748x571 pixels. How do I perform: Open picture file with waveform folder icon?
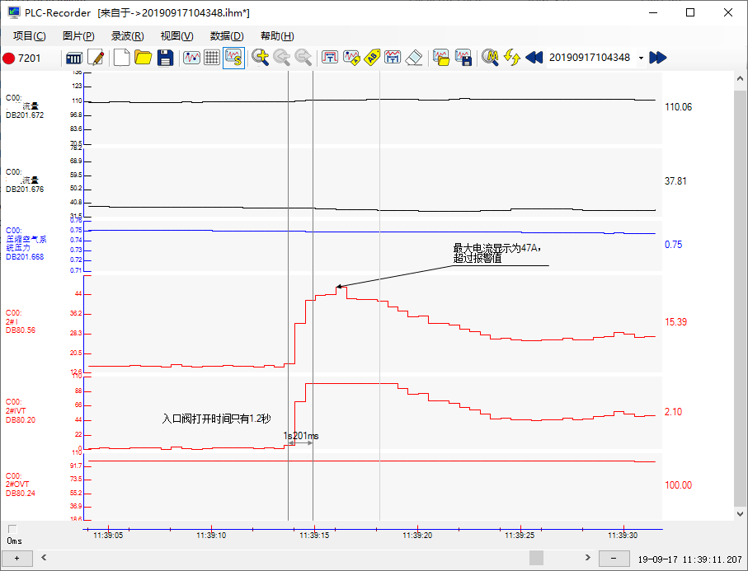[441, 58]
